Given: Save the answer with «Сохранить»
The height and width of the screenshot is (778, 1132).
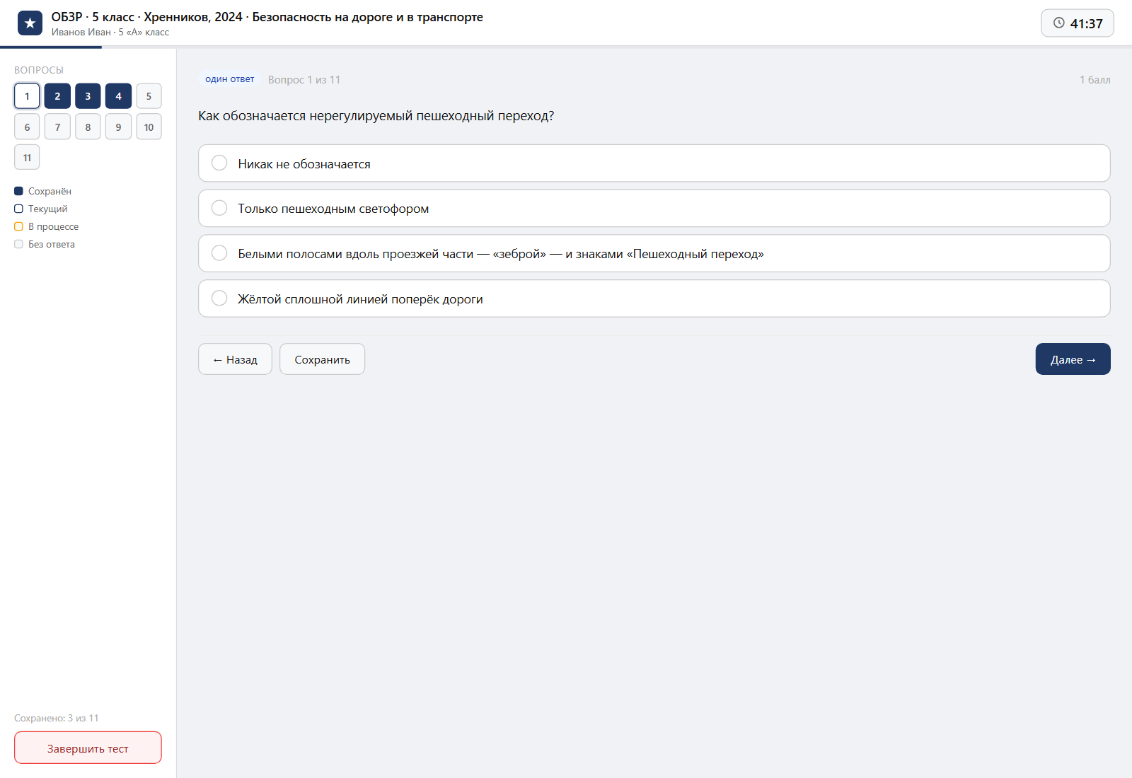Looking at the screenshot, I should [322, 359].
